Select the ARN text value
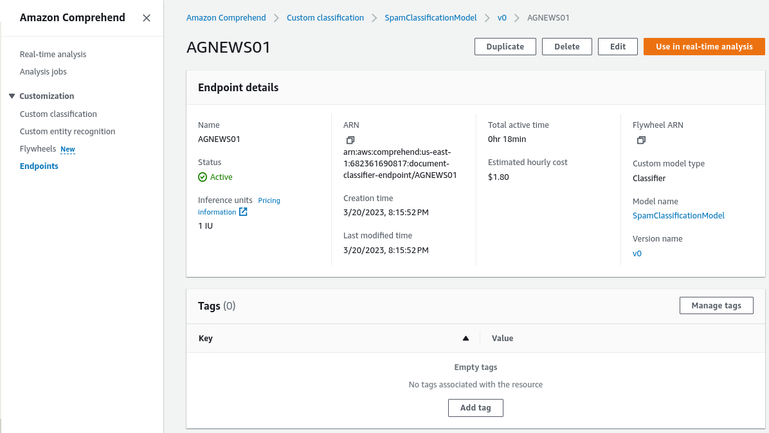769x433 pixels. pos(400,164)
